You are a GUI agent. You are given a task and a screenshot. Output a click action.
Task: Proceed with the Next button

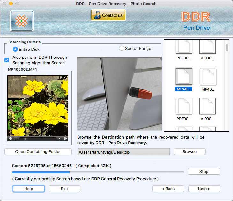click(204, 189)
